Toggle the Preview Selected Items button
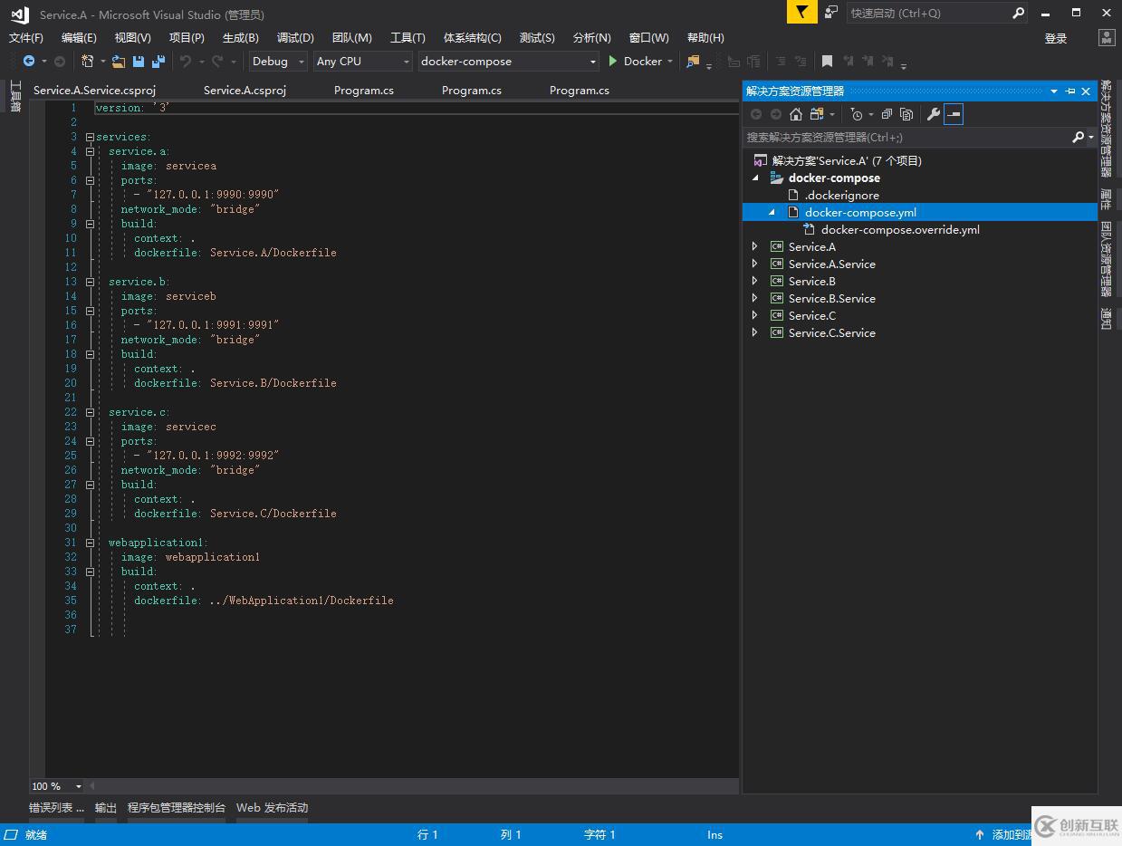The image size is (1122, 846). (x=954, y=114)
